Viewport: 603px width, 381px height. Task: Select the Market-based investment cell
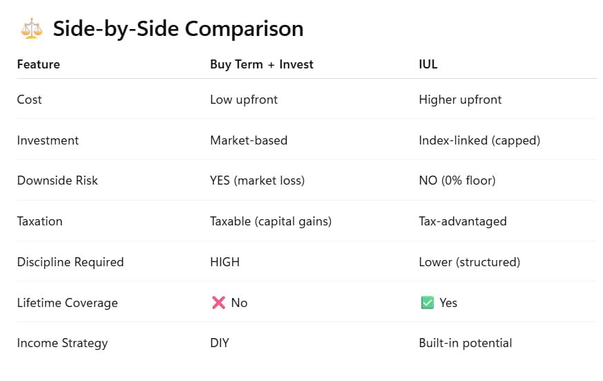(x=249, y=140)
